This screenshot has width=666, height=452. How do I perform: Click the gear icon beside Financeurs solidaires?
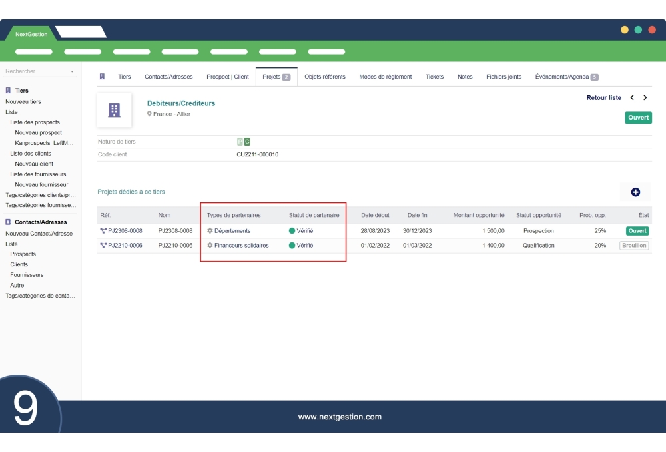coord(208,245)
